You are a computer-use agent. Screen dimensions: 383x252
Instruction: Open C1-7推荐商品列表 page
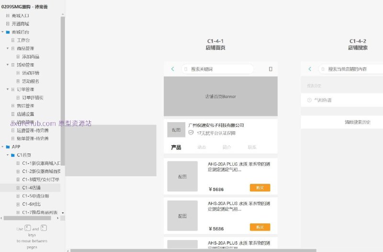click(40, 212)
